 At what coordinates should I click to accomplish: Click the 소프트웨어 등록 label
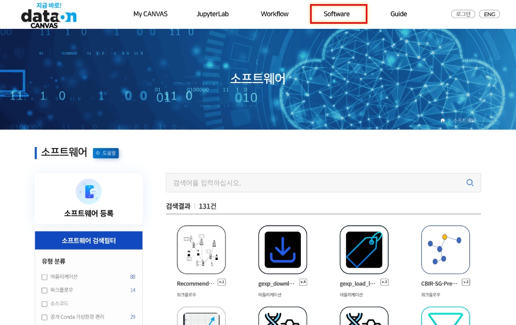89,213
